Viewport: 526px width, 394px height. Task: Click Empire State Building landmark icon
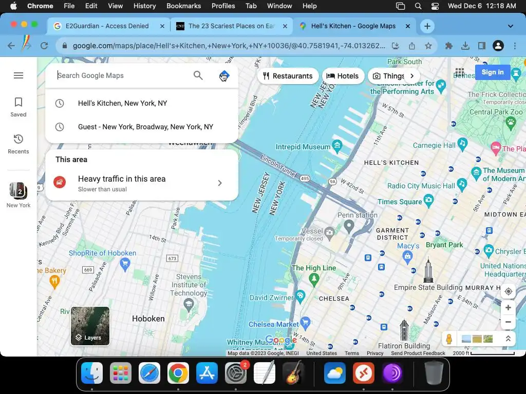428,269
